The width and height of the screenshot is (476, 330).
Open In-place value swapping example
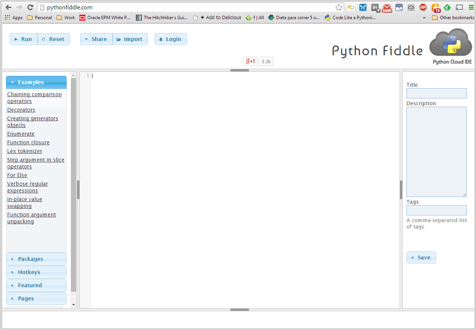pos(24,203)
